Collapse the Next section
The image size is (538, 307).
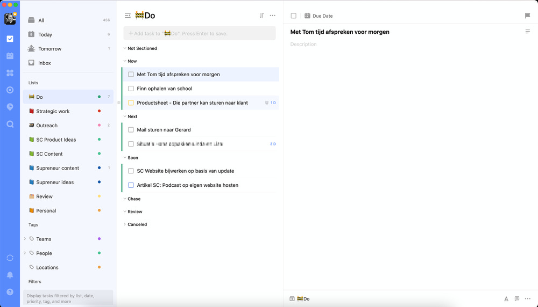coord(125,116)
